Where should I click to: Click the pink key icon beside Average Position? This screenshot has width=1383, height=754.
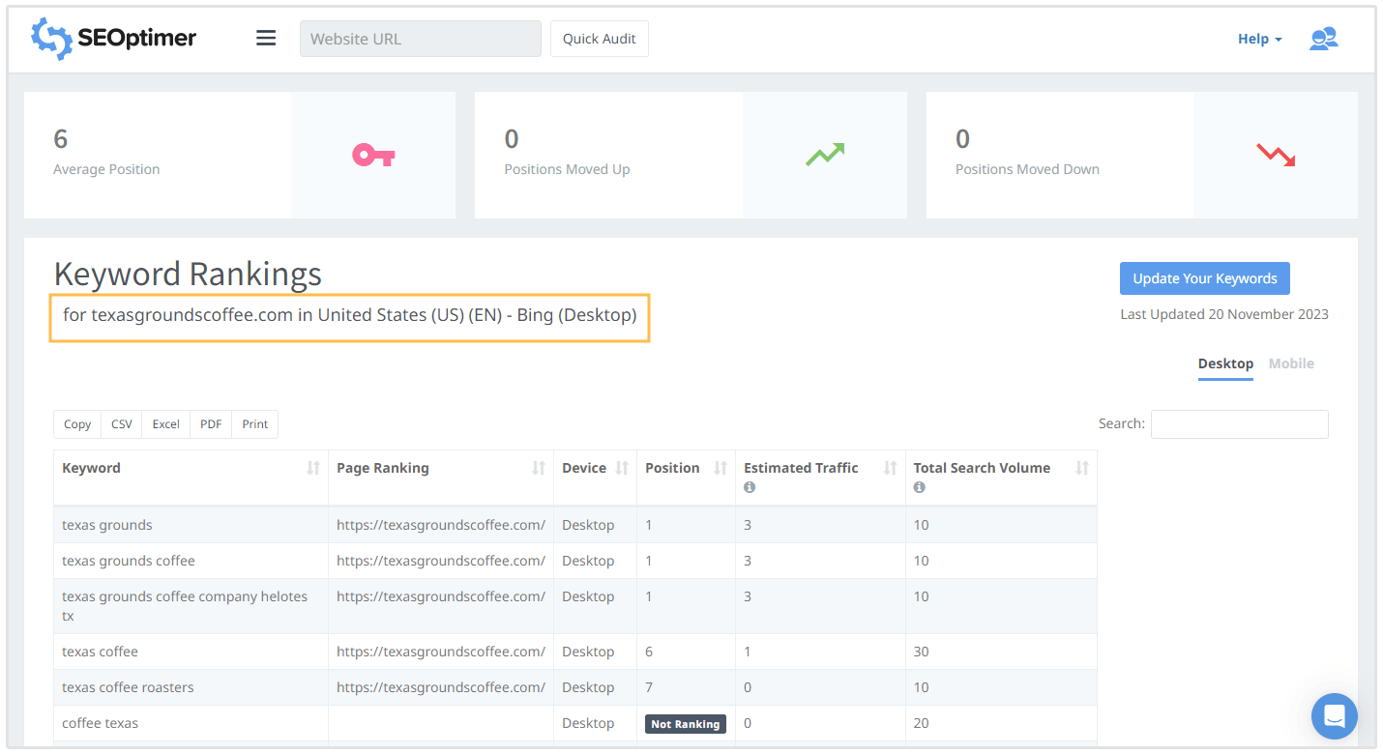pos(373,154)
